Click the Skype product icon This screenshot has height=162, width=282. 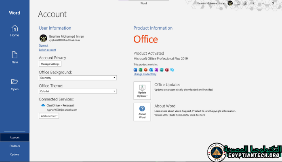pyautogui.click(x=172, y=70)
